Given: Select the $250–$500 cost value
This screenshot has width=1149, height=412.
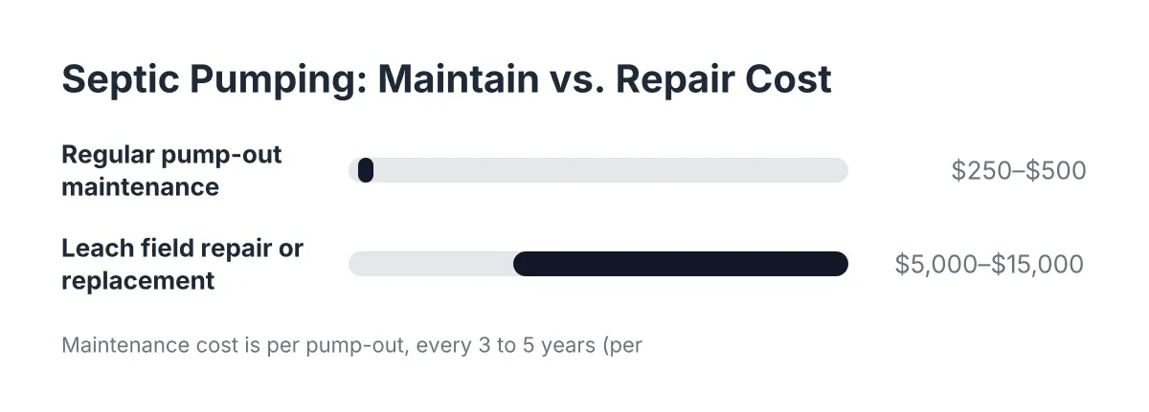Looking at the screenshot, I should pos(1019,171).
